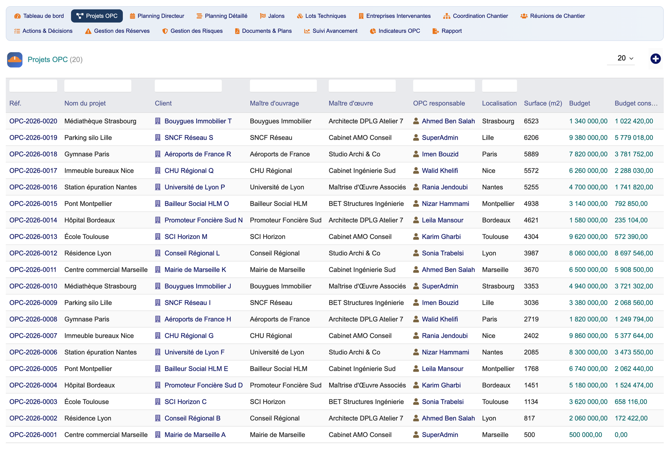Select budget value 9 860 000,00
This screenshot has height=468, width=670.
click(x=588, y=336)
